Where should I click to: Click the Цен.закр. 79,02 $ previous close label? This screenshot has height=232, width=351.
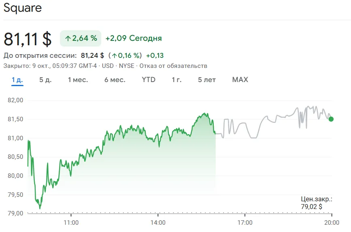(x=317, y=203)
